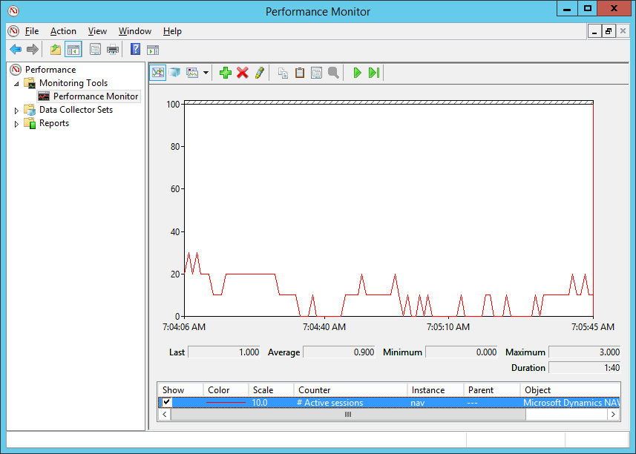This screenshot has width=636, height=454.
Task: Expand the Data Collector Sets node
Action: pos(17,111)
